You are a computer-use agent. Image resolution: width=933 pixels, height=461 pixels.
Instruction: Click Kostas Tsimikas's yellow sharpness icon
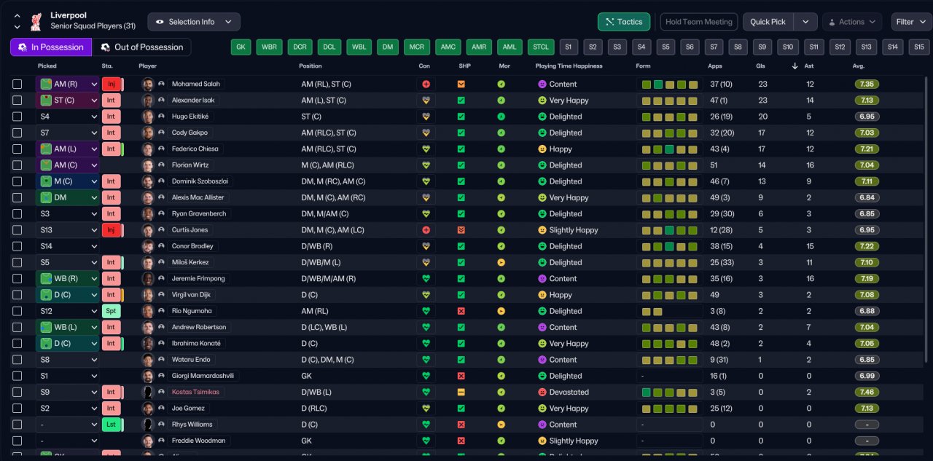point(461,392)
